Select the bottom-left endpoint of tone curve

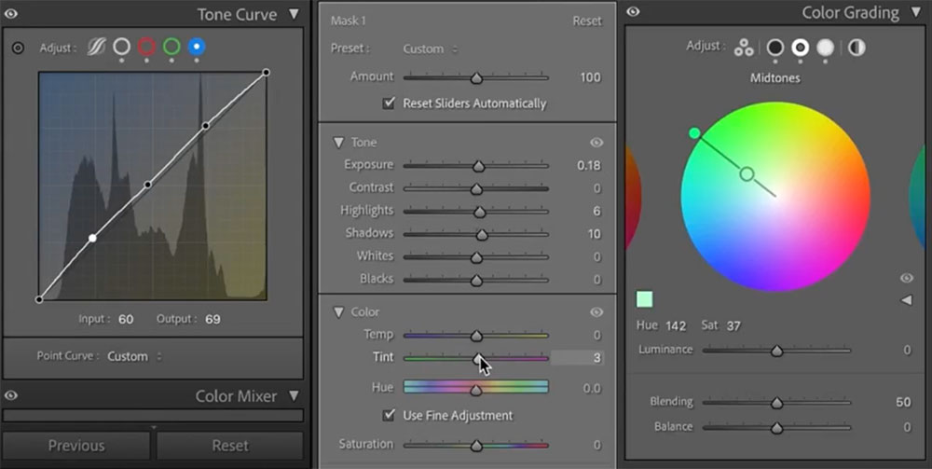click(x=39, y=299)
